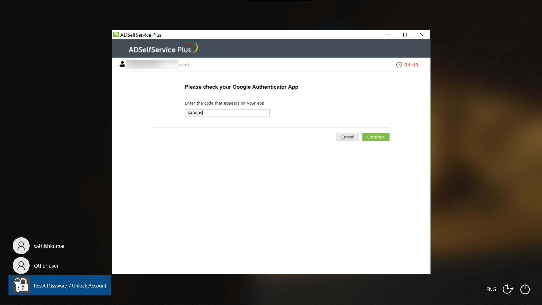The width and height of the screenshot is (542, 305).
Task: Click the user profile silhouette icon
Action: click(122, 64)
